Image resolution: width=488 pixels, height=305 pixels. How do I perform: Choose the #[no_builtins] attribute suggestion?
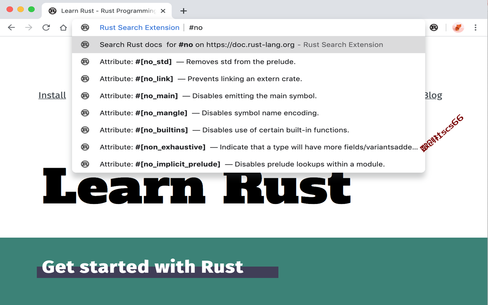point(249,130)
